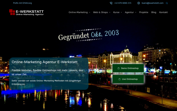Screen dimensions: 177x111
Task: Expand the Kurse dropdown arrow
Action: [x=121, y=12]
